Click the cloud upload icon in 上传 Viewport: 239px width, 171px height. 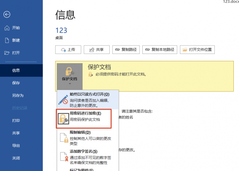63,50
